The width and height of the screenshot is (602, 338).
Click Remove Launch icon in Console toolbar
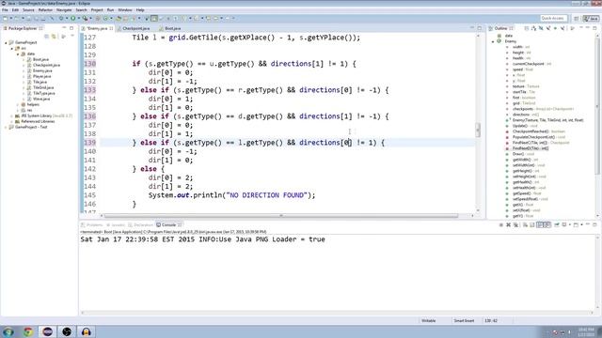[x=508, y=225]
